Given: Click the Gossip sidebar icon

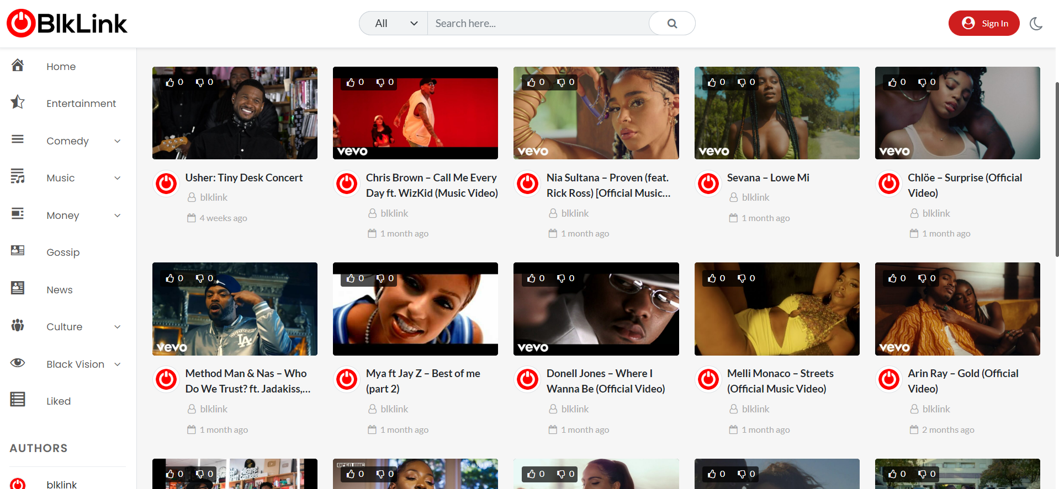Looking at the screenshot, I should click(x=18, y=251).
